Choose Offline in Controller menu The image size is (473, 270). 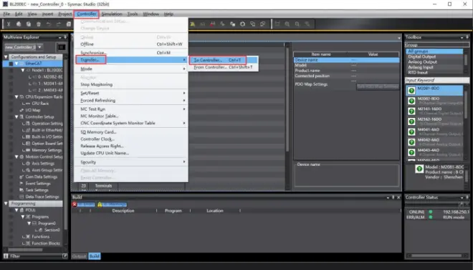coord(131,44)
